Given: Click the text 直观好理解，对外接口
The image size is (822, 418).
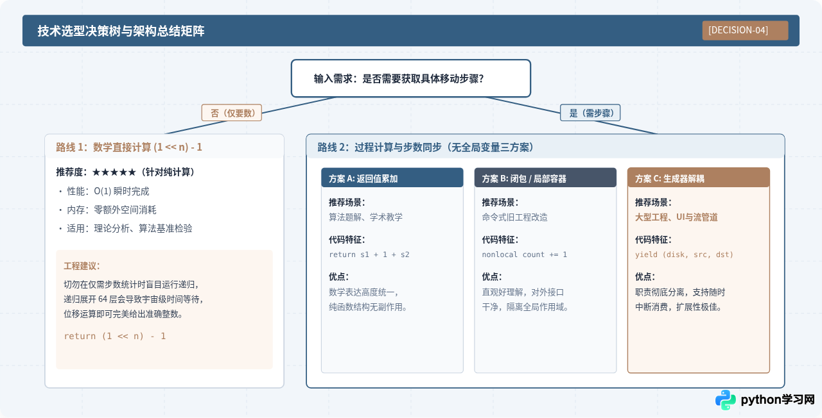Looking at the screenshot, I should click(523, 292).
